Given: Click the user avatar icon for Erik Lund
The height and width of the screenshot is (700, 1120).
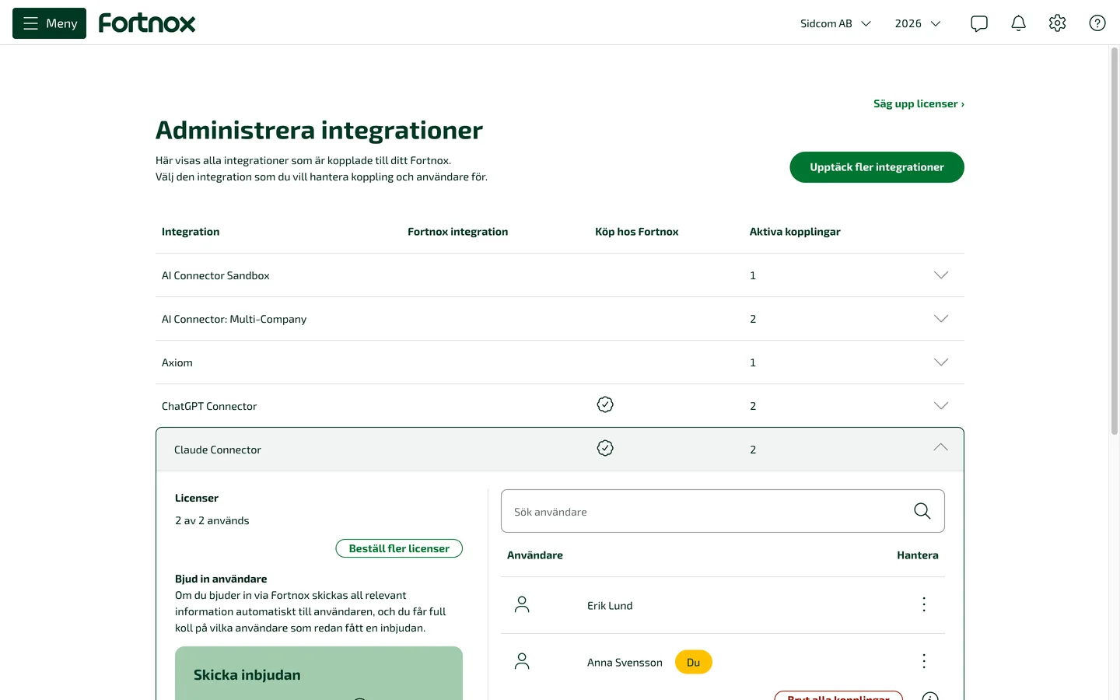Looking at the screenshot, I should click(x=522, y=605).
